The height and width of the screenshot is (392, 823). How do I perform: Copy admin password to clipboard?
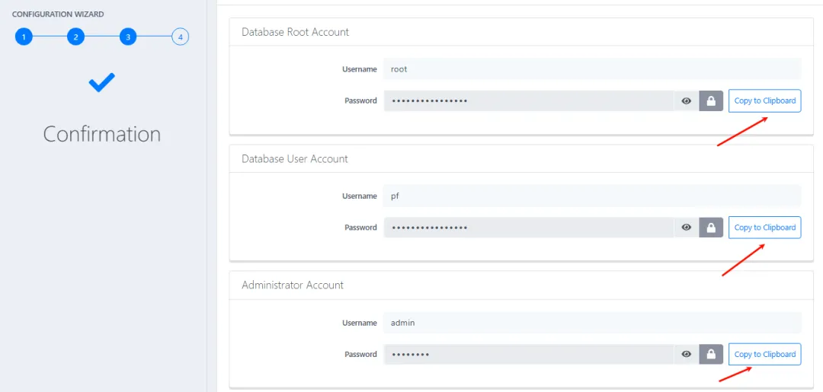pos(764,354)
